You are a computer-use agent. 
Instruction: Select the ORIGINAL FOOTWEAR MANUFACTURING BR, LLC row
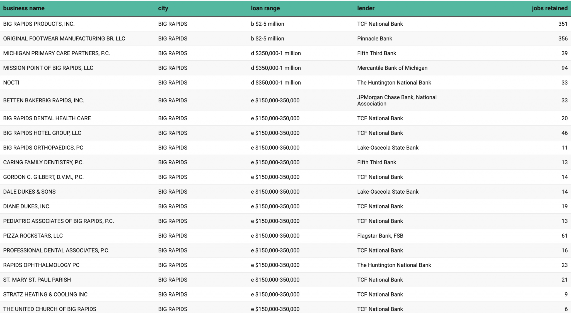coord(64,38)
